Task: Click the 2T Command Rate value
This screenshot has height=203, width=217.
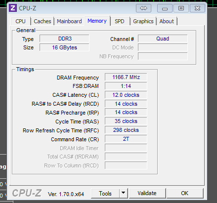Action: [x=126, y=139]
